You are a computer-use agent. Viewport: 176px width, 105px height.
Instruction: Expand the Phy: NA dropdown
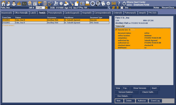pyautogui.click(x=89, y=8)
